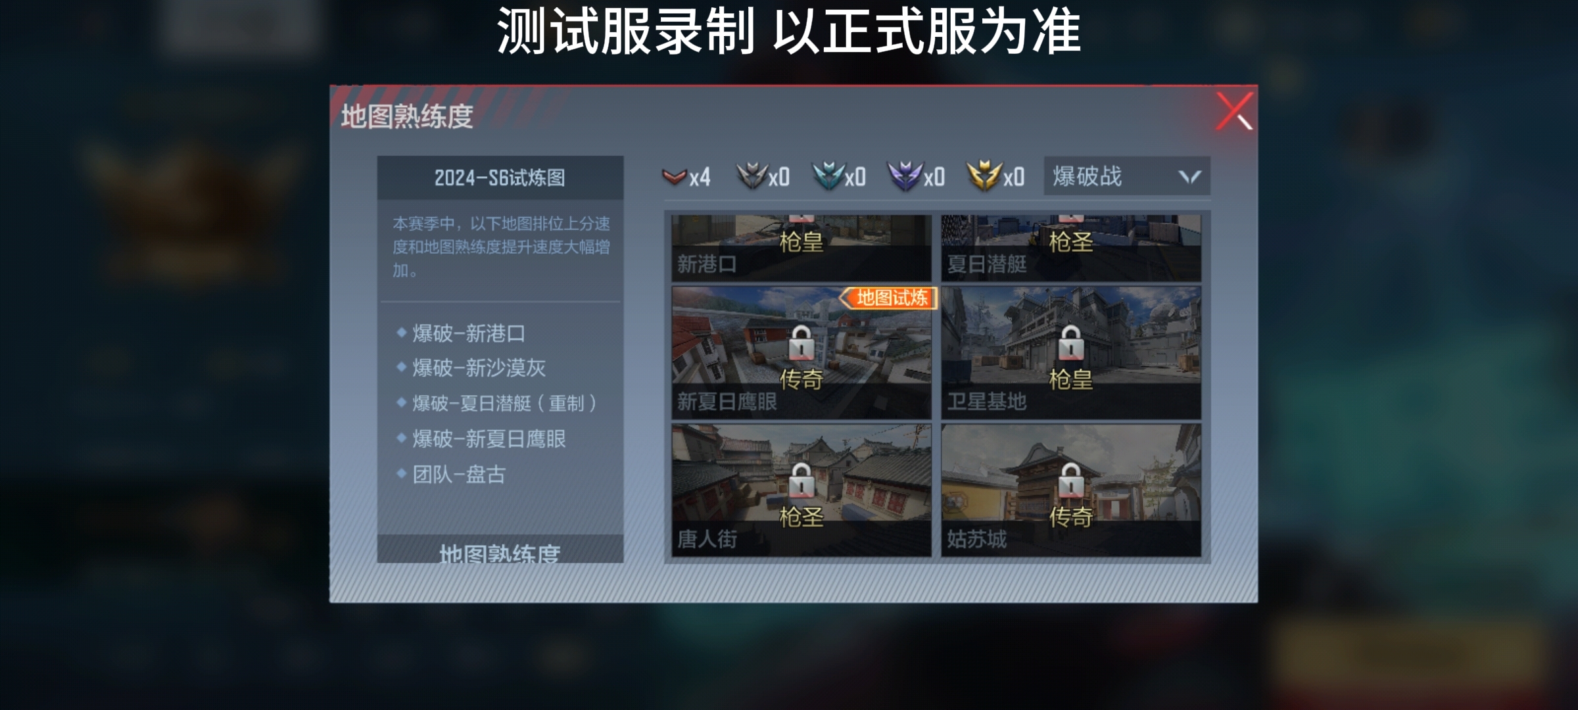Click the grey winged badge icon x0
The image size is (1578, 710).
click(x=752, y=176)
